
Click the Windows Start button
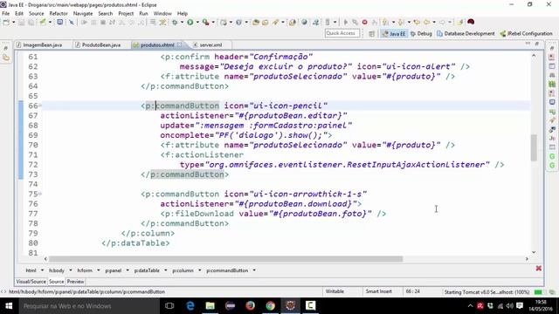coord(9,306)
